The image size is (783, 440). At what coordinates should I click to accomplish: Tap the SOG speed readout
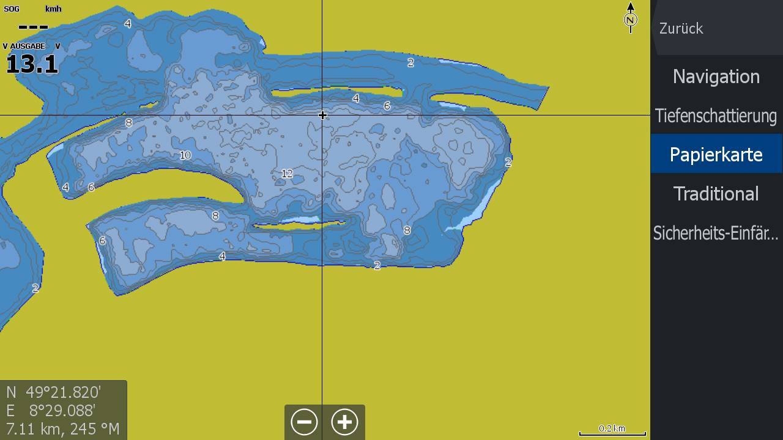tap(12, 9)
